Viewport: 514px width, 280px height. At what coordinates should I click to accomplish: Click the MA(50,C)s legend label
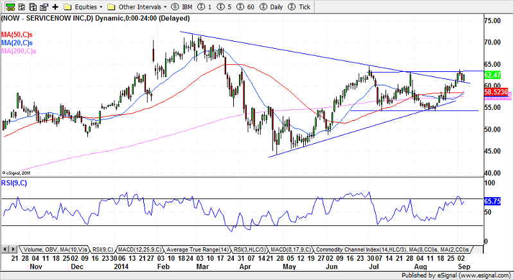point(17,35)
